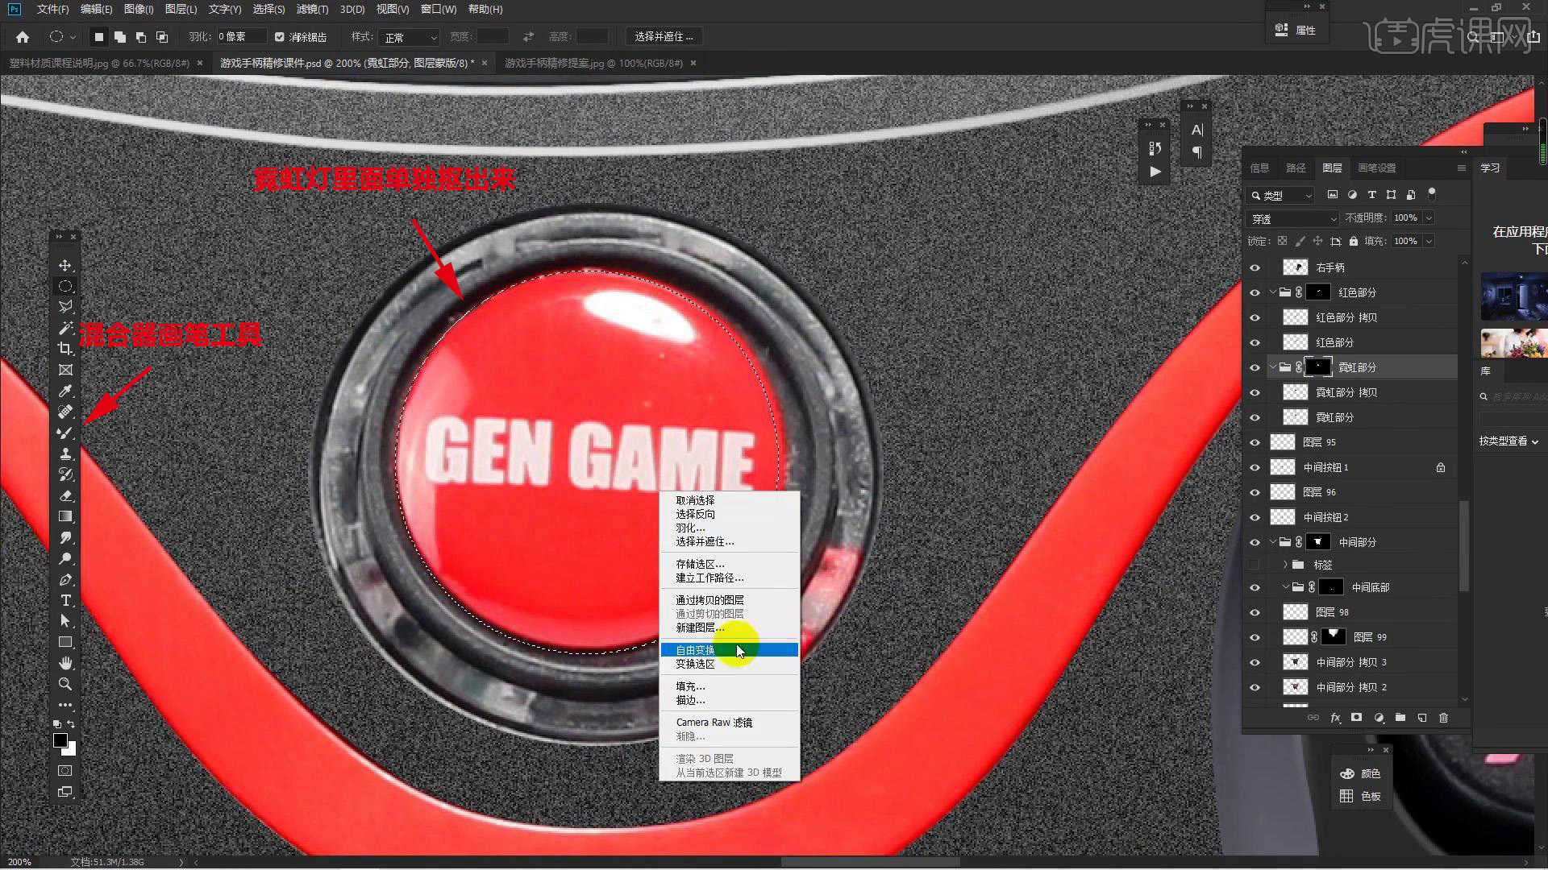Select the Eyedropper tool
Image resolution: width=1548 pixels, height=870 pixels.
pyautogui.click(x=65, y=391)
